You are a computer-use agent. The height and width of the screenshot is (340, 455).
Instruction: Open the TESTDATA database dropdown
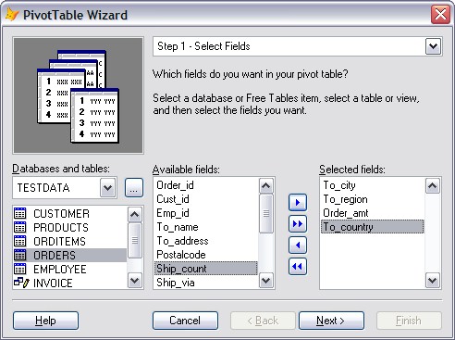pyautogui.click(x=107, y=188)
